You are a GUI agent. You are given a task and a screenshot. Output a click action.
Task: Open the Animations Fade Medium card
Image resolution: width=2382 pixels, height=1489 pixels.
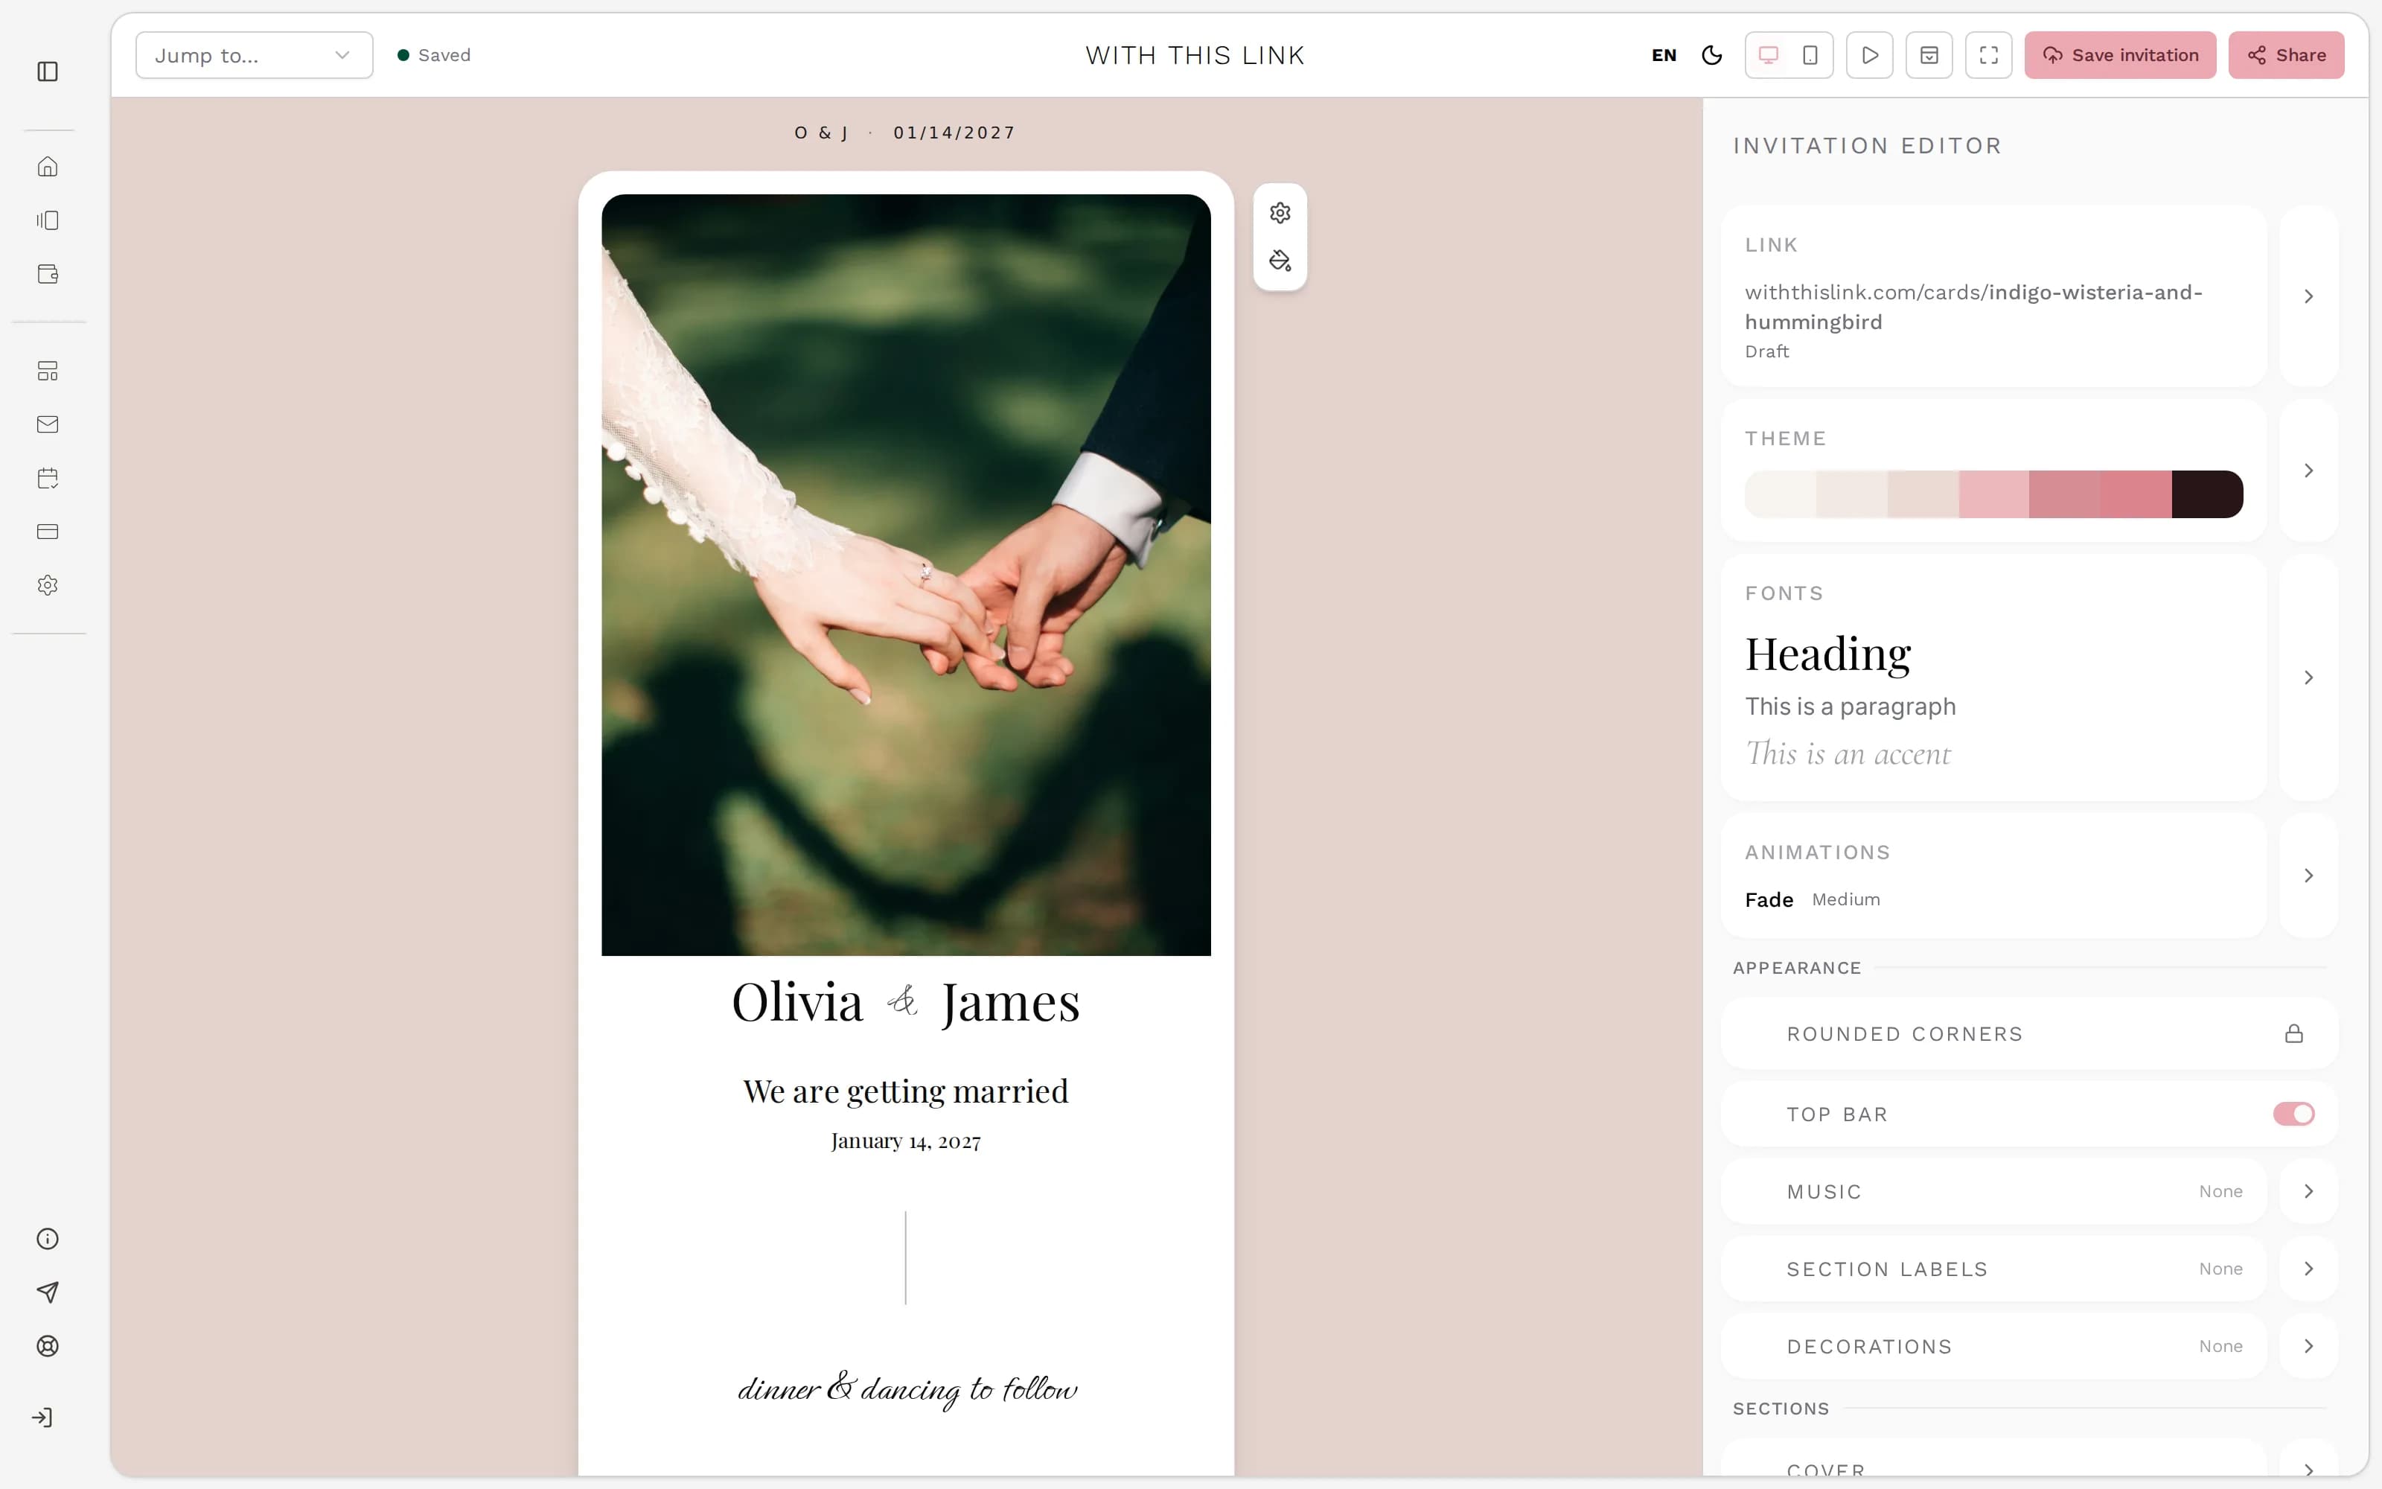point(1994,876)
